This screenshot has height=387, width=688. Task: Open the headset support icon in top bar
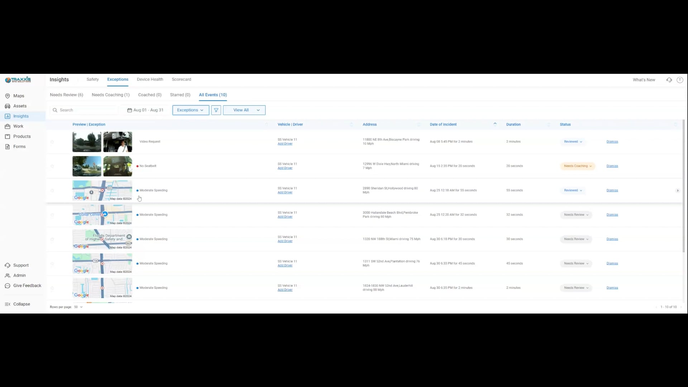coord(669,80)
